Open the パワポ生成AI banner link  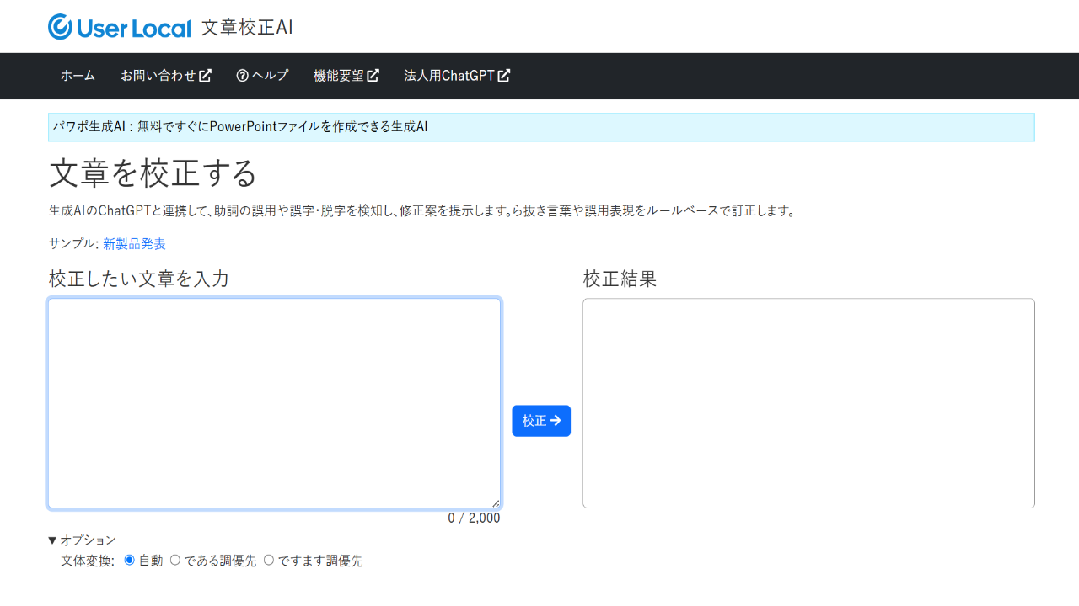(240, 127)
